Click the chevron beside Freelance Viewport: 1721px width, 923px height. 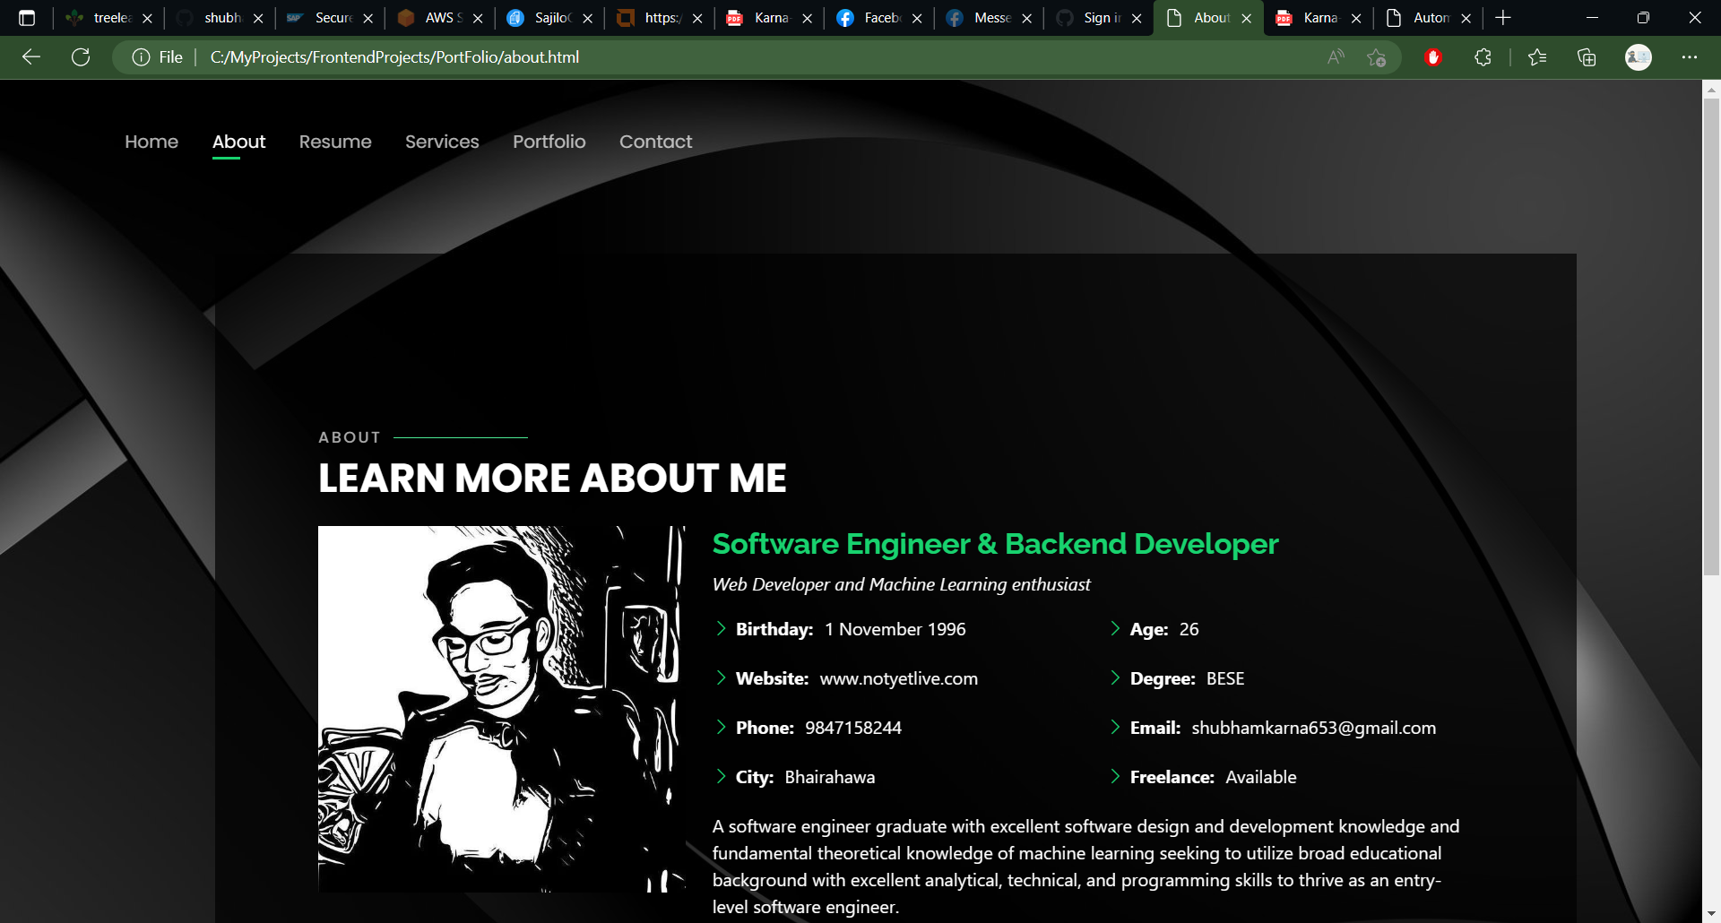tap(1115, 776)
